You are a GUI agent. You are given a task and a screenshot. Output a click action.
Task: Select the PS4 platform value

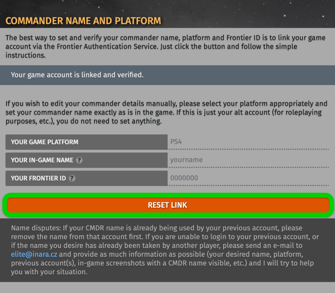pyautogui.click(x=177, y=142)
